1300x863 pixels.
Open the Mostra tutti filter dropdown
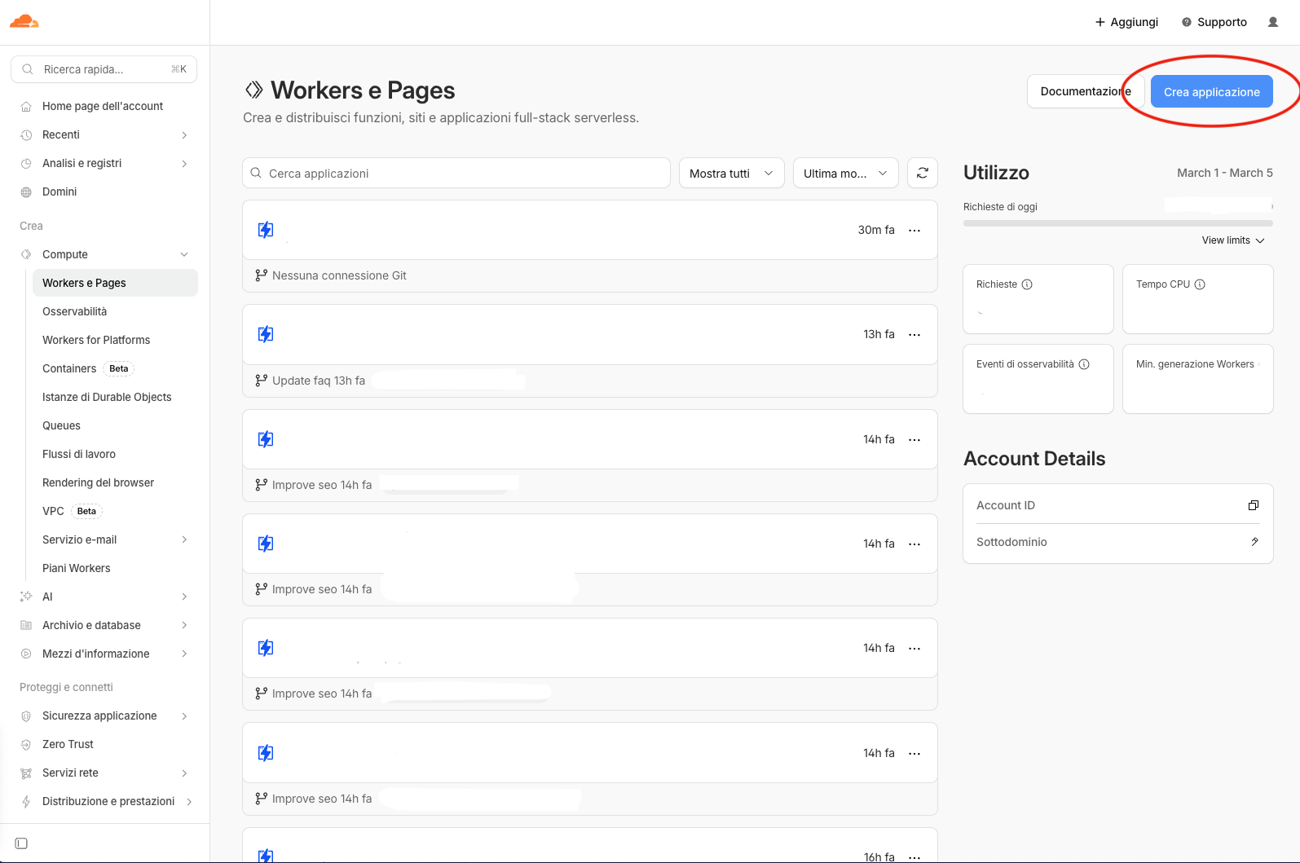(731, 173)
